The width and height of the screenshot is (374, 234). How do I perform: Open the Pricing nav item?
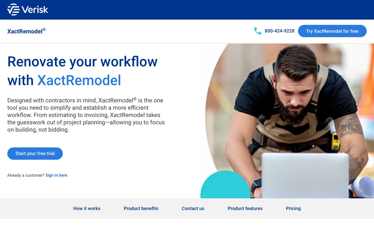(x=293, y=209)
